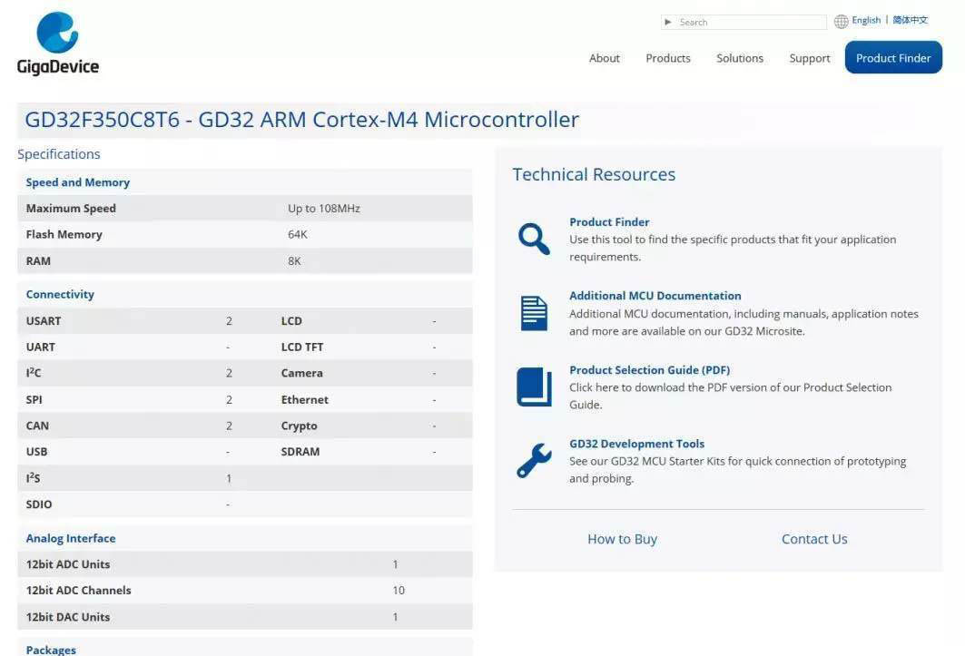
Task: Click the globe language icon
Action: [x=841, y=22]
